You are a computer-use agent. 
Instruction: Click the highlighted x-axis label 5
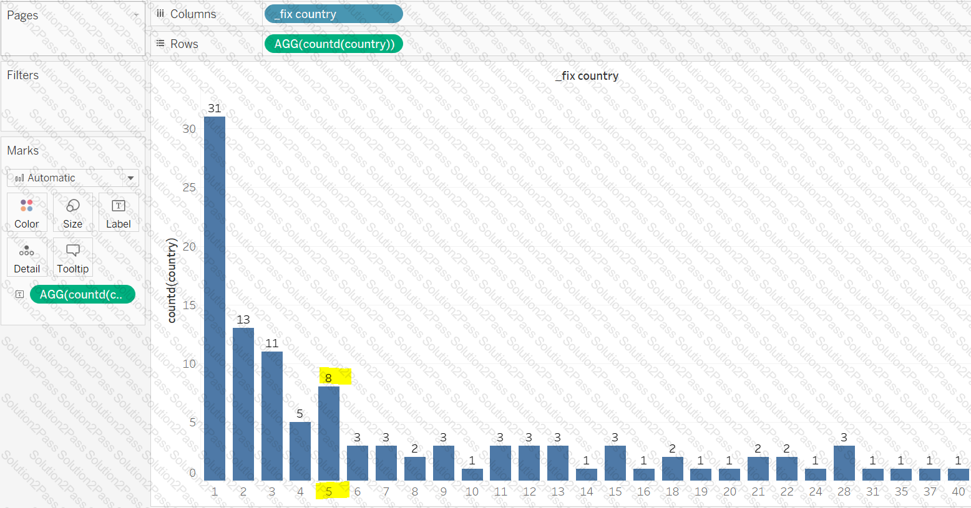click(x=329, y=491)
